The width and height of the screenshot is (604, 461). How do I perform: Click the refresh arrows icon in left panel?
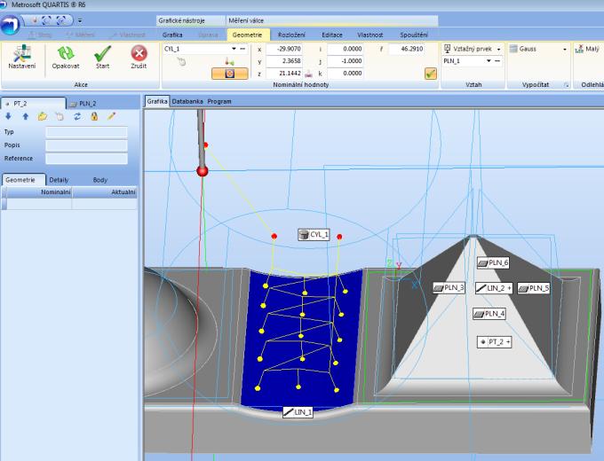(x=77, y=116)
